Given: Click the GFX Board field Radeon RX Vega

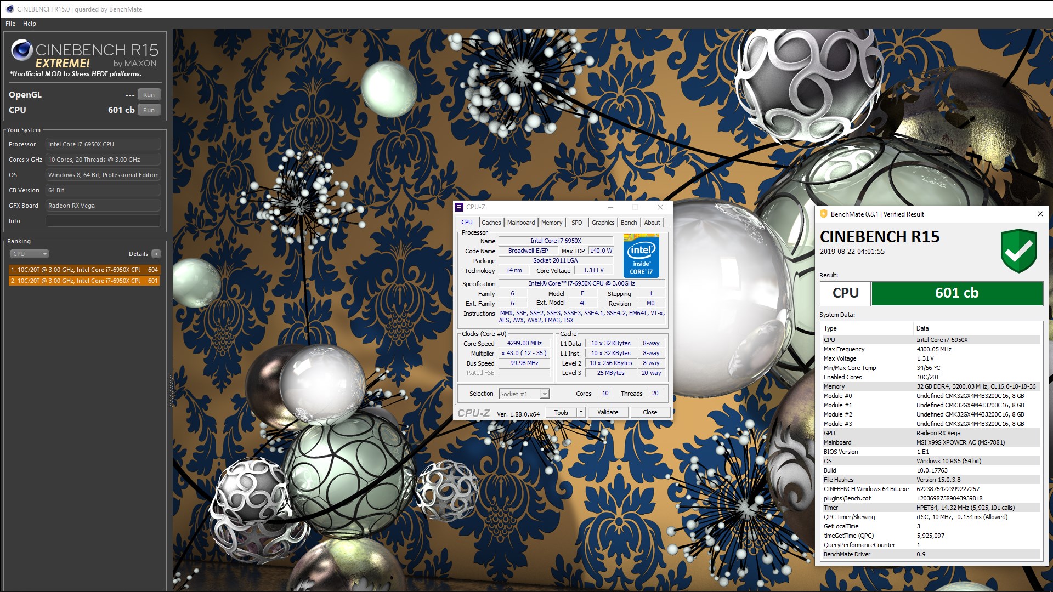Looking at the screenshot, I should tap(103, 206).
